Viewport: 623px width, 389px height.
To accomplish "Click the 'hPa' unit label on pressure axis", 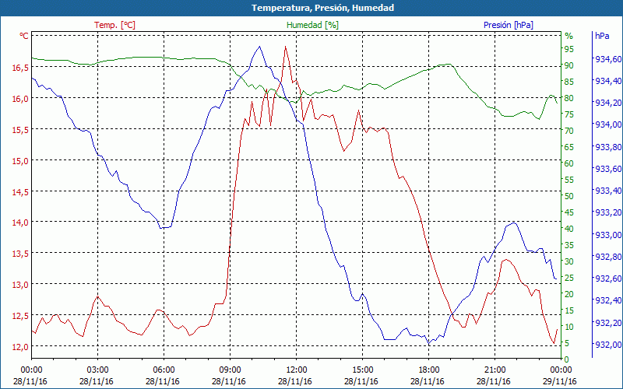I will point(602,36).
